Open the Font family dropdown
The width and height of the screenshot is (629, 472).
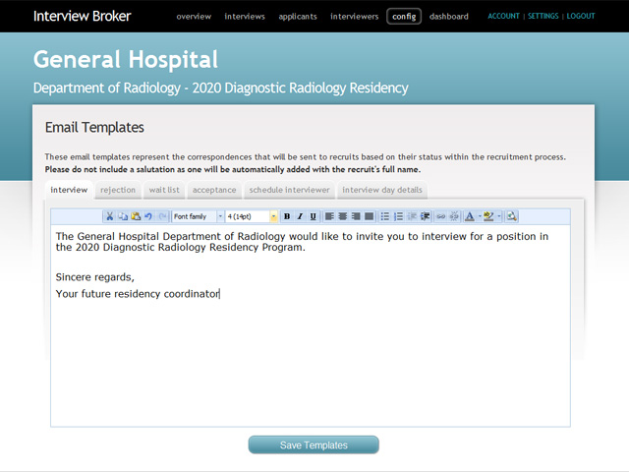coord(198,216)
